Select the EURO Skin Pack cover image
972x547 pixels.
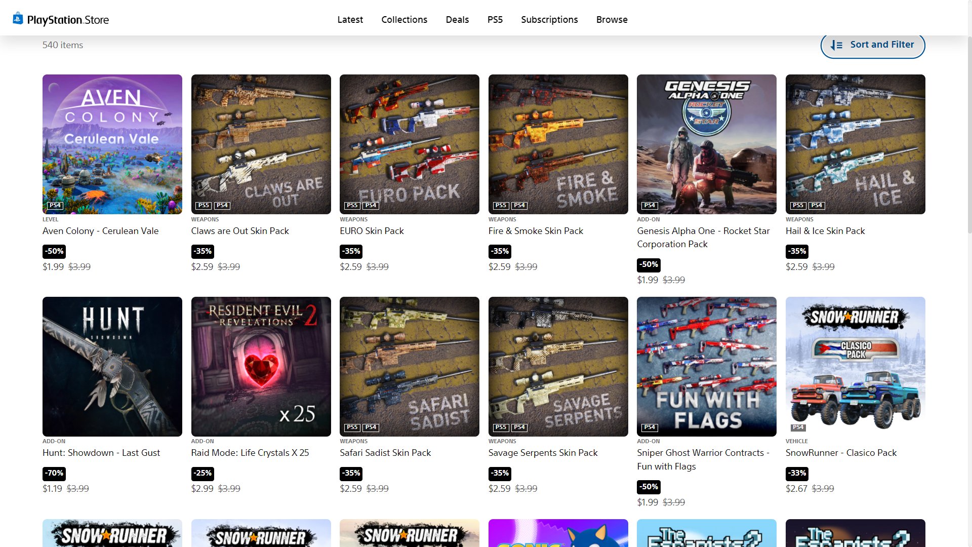coord(409,144)
